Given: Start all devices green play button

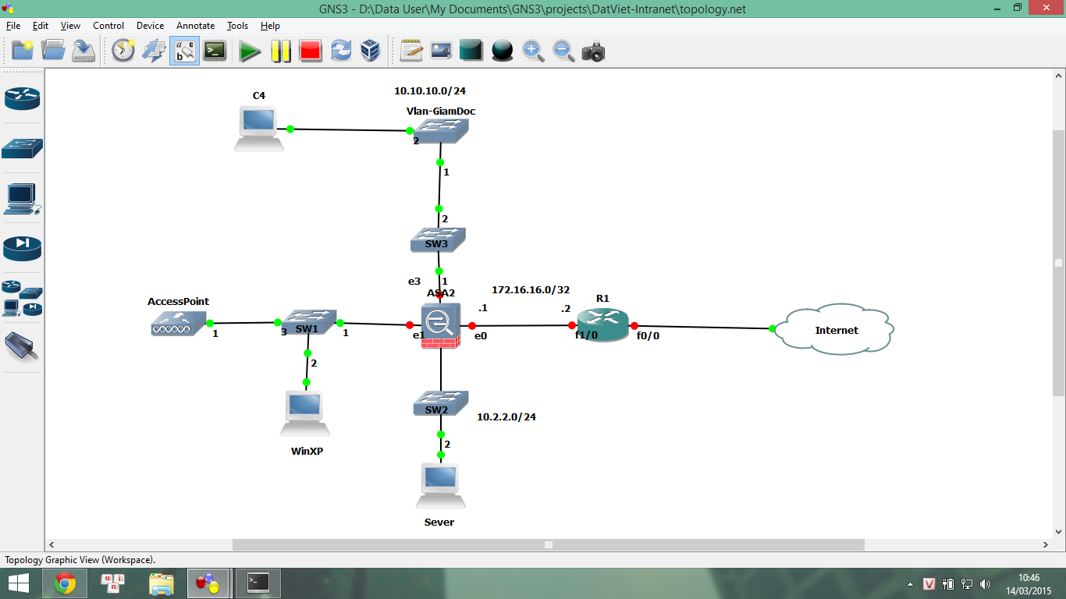Looking at the screenshot, I should (250, 51).
